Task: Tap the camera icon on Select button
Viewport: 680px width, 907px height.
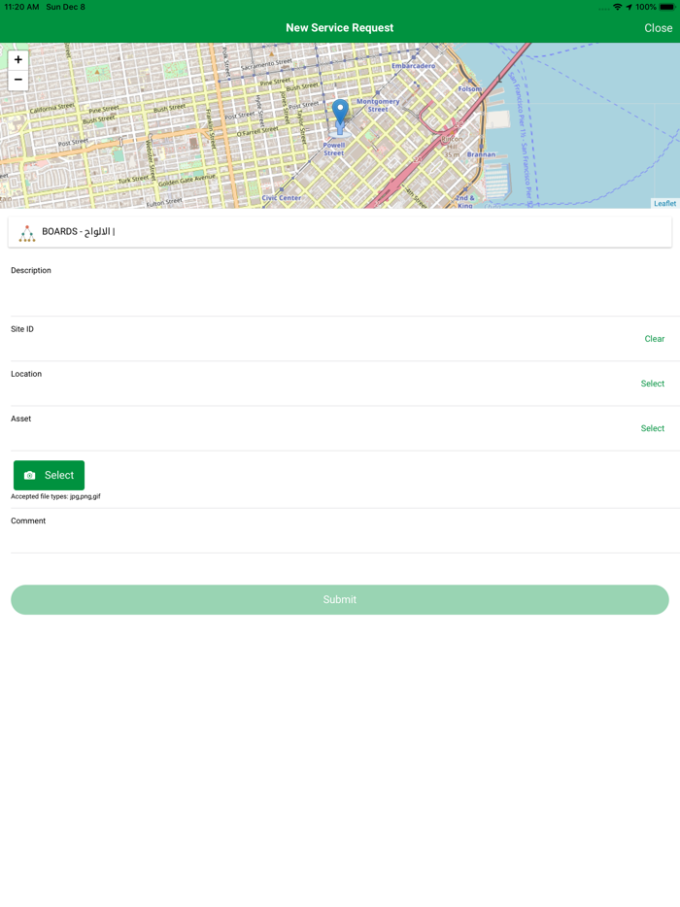Action: point(30,476)
